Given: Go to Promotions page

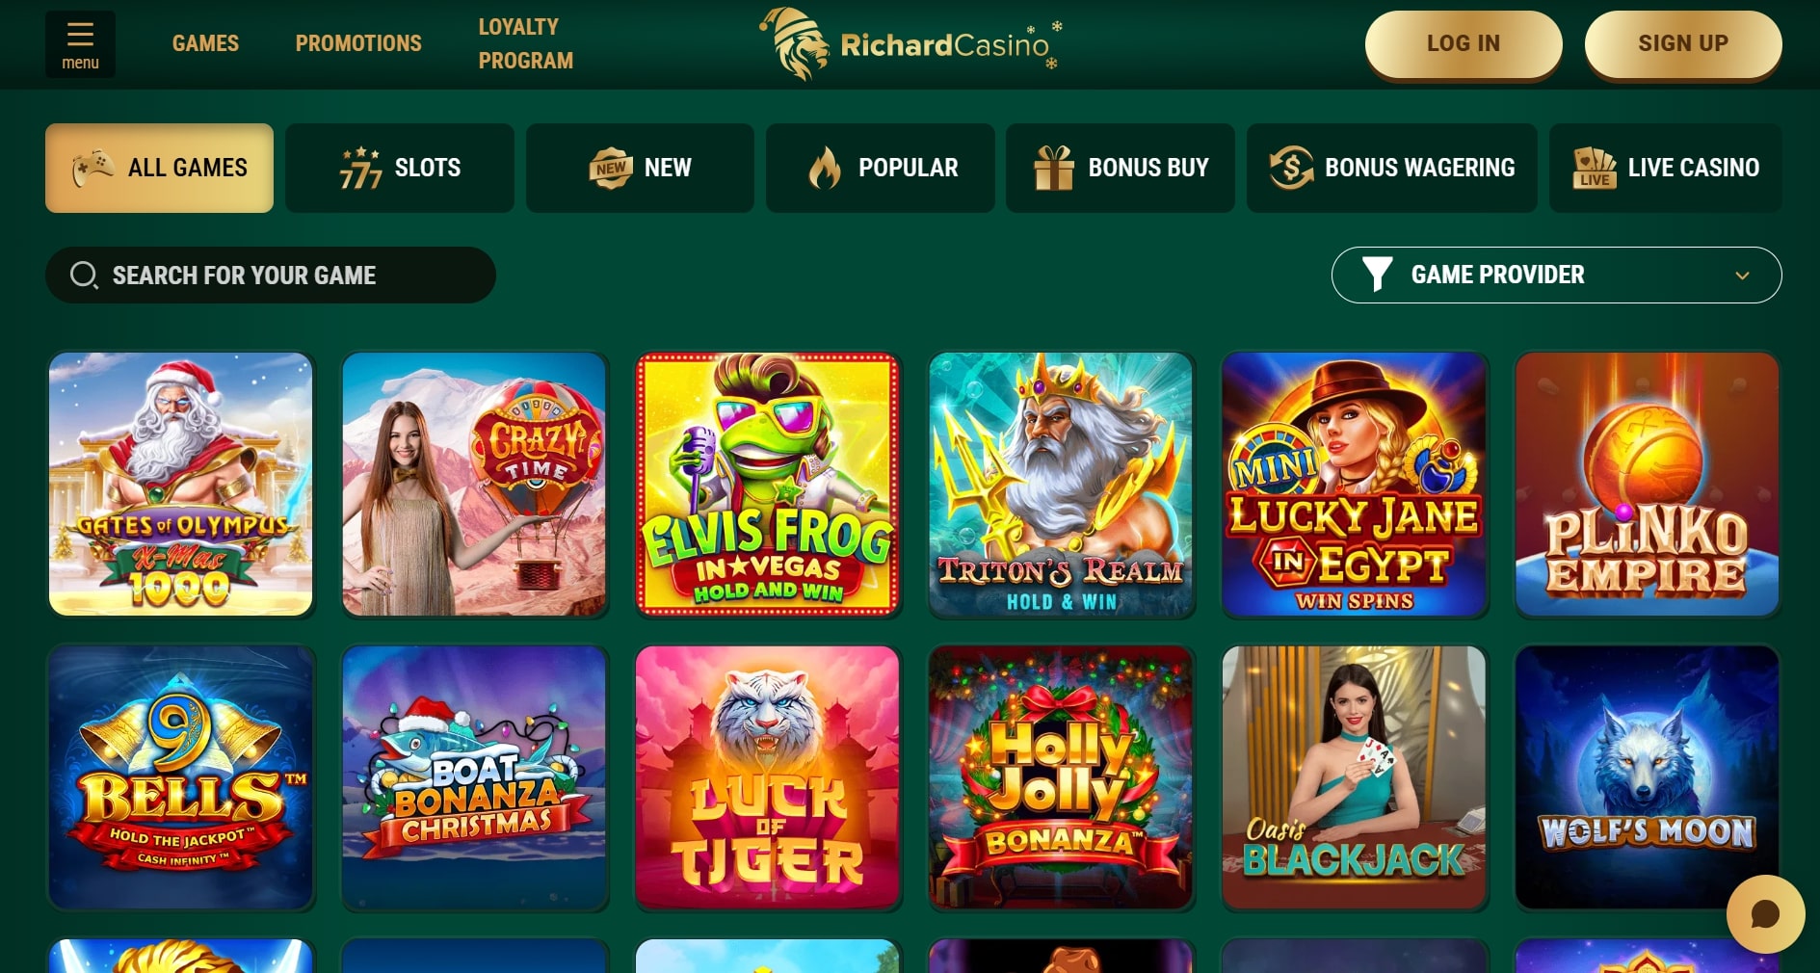Looking at the screenshot, I should [x=358, y=43].
